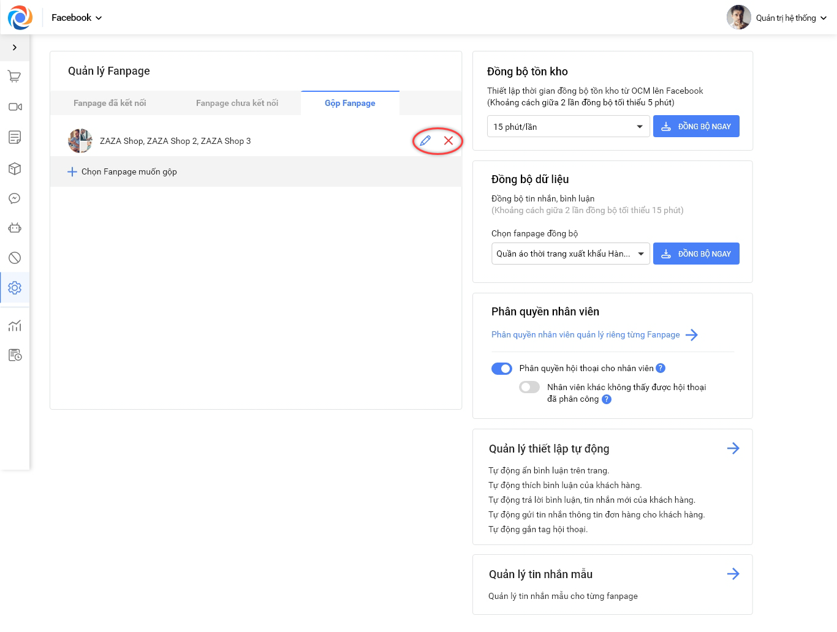Open the 15 phút/lần interval dropdown

567,127
